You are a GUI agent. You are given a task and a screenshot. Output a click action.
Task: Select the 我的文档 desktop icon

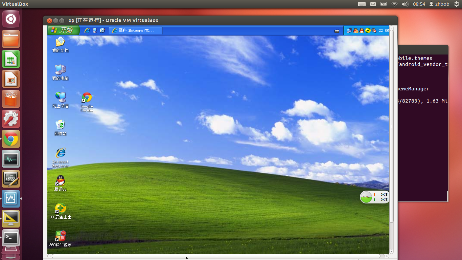tap(60, 45)
